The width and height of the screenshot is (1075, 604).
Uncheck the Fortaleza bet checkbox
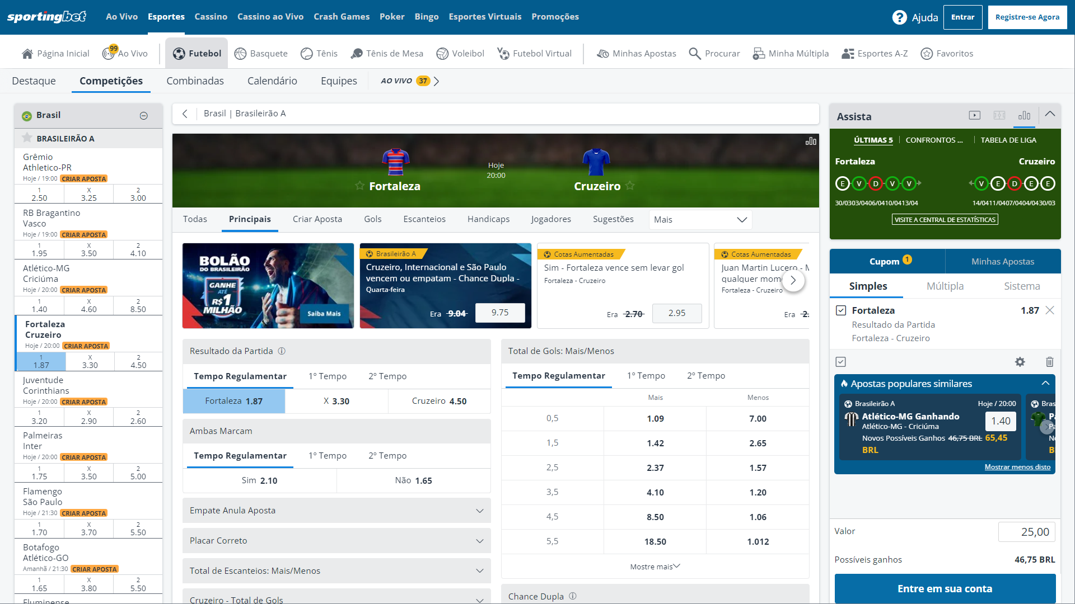(841, 310)
